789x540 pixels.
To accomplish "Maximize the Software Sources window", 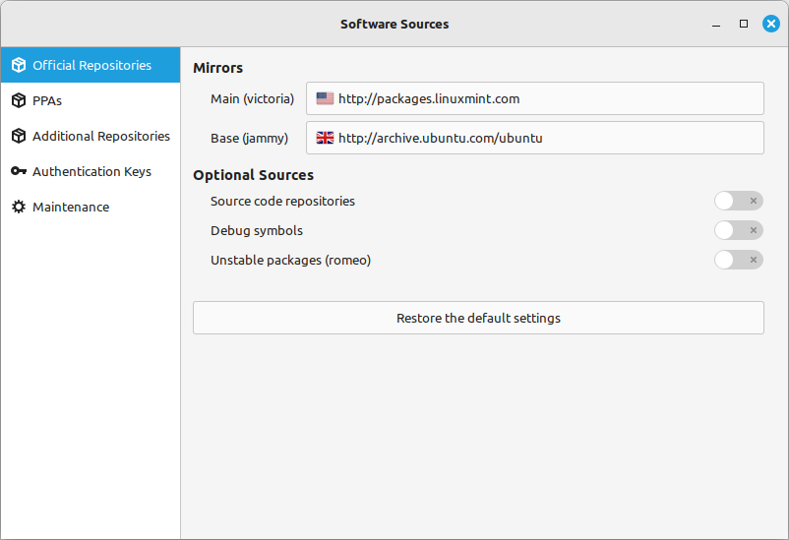I will tap(744, 24).
